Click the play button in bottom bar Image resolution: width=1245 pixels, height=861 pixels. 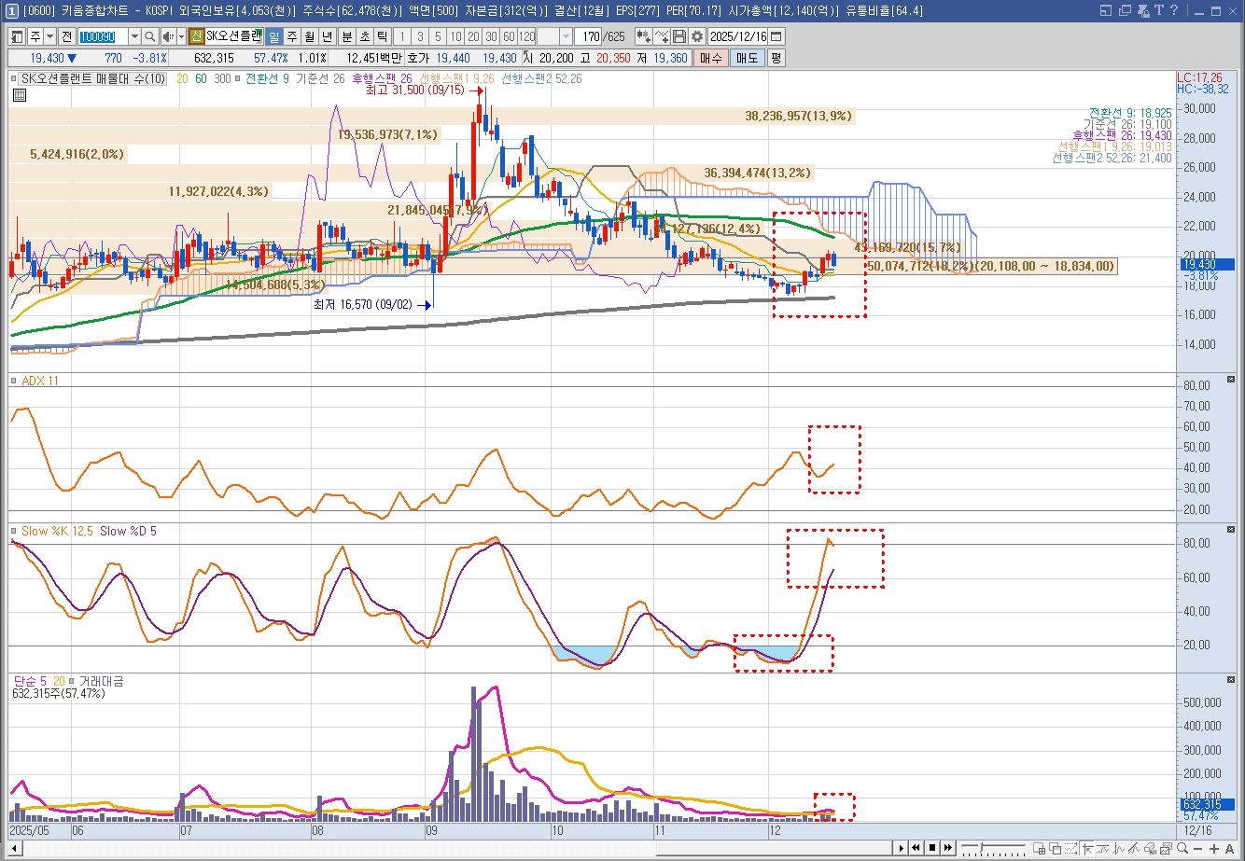(x=902, y=848)
